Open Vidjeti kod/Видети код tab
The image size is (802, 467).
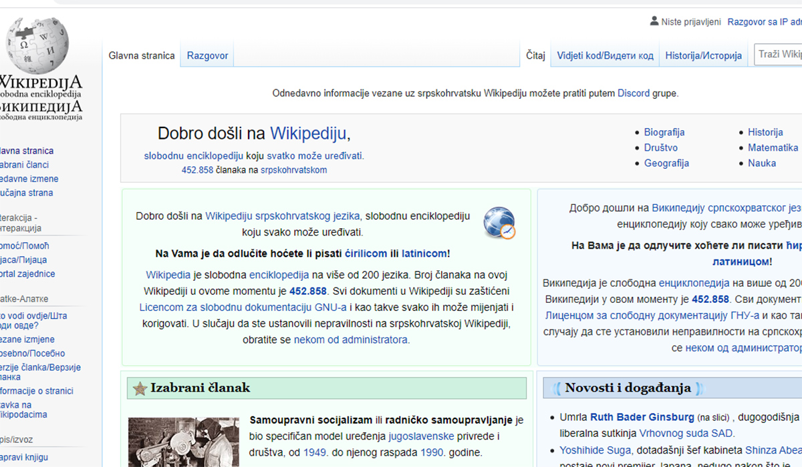(x=606, y=56)
